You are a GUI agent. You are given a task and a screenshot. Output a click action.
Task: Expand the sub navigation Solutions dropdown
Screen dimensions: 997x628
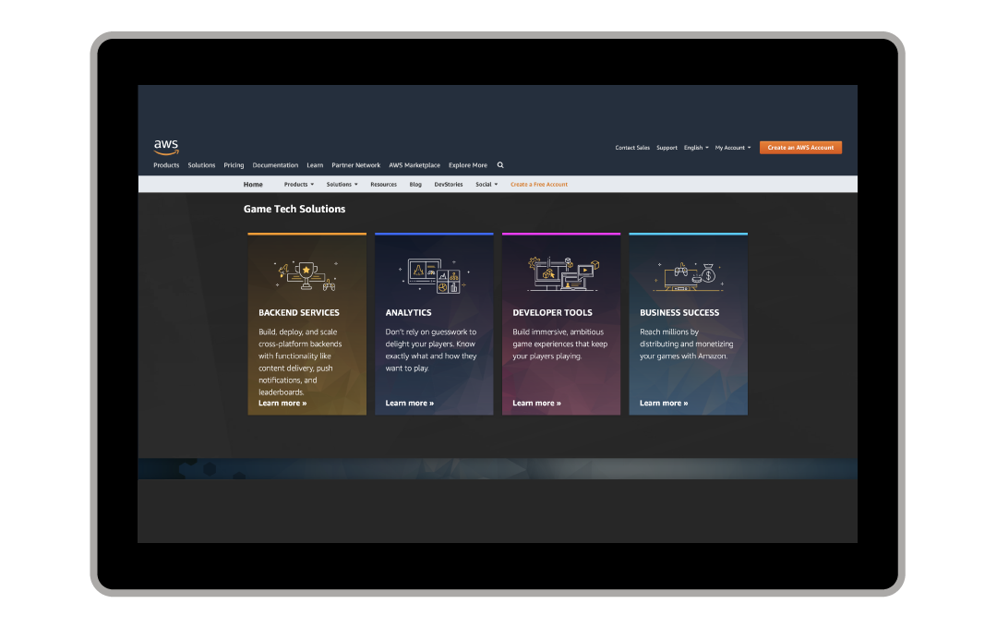[x=342, y=185]
